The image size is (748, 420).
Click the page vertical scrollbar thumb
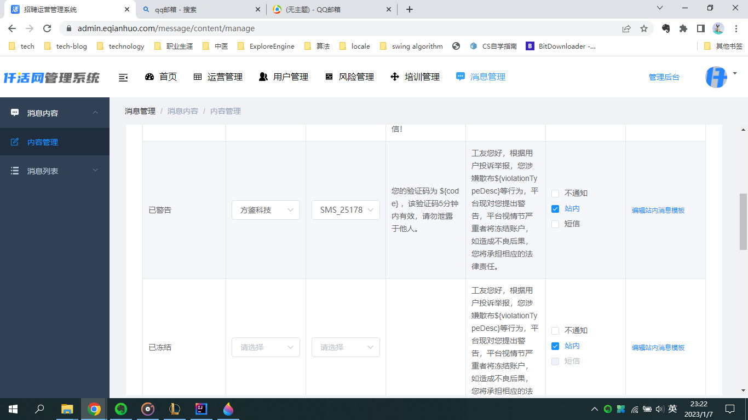click(743, 221)
